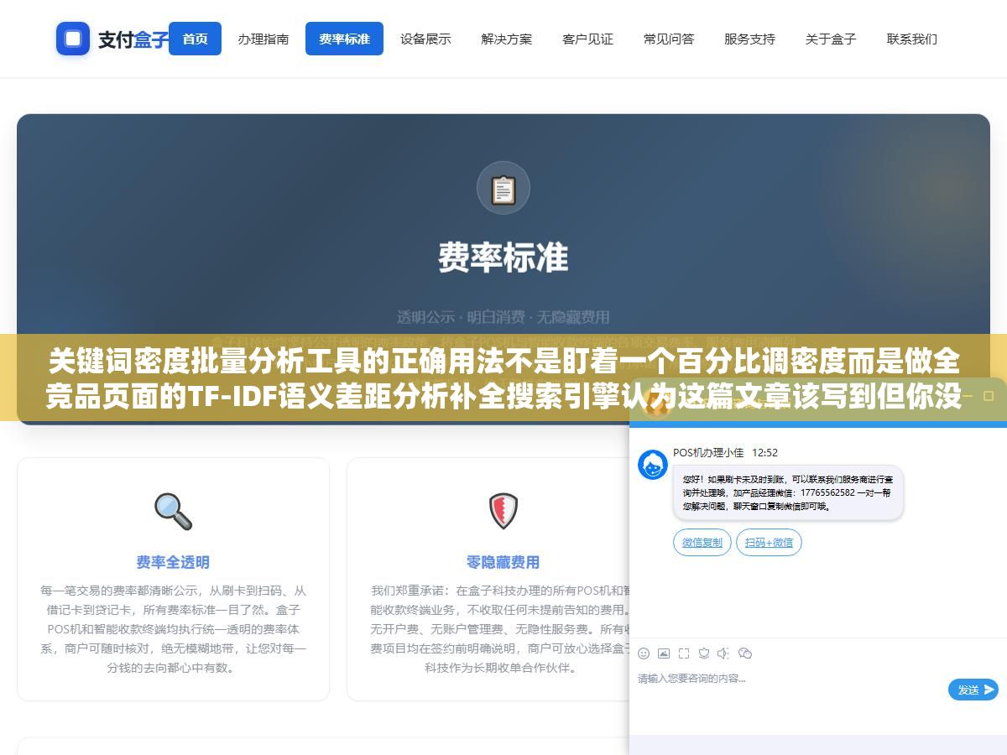Open the 客户见证 page link

click(587, 39)
